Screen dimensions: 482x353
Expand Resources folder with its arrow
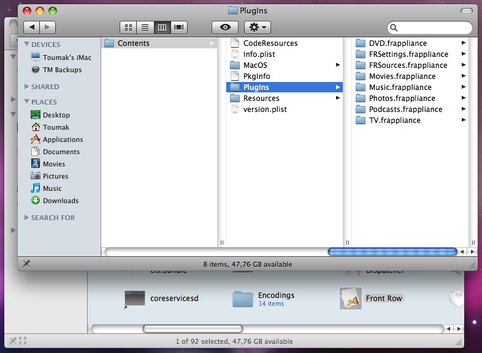click(x=337, y=98)
